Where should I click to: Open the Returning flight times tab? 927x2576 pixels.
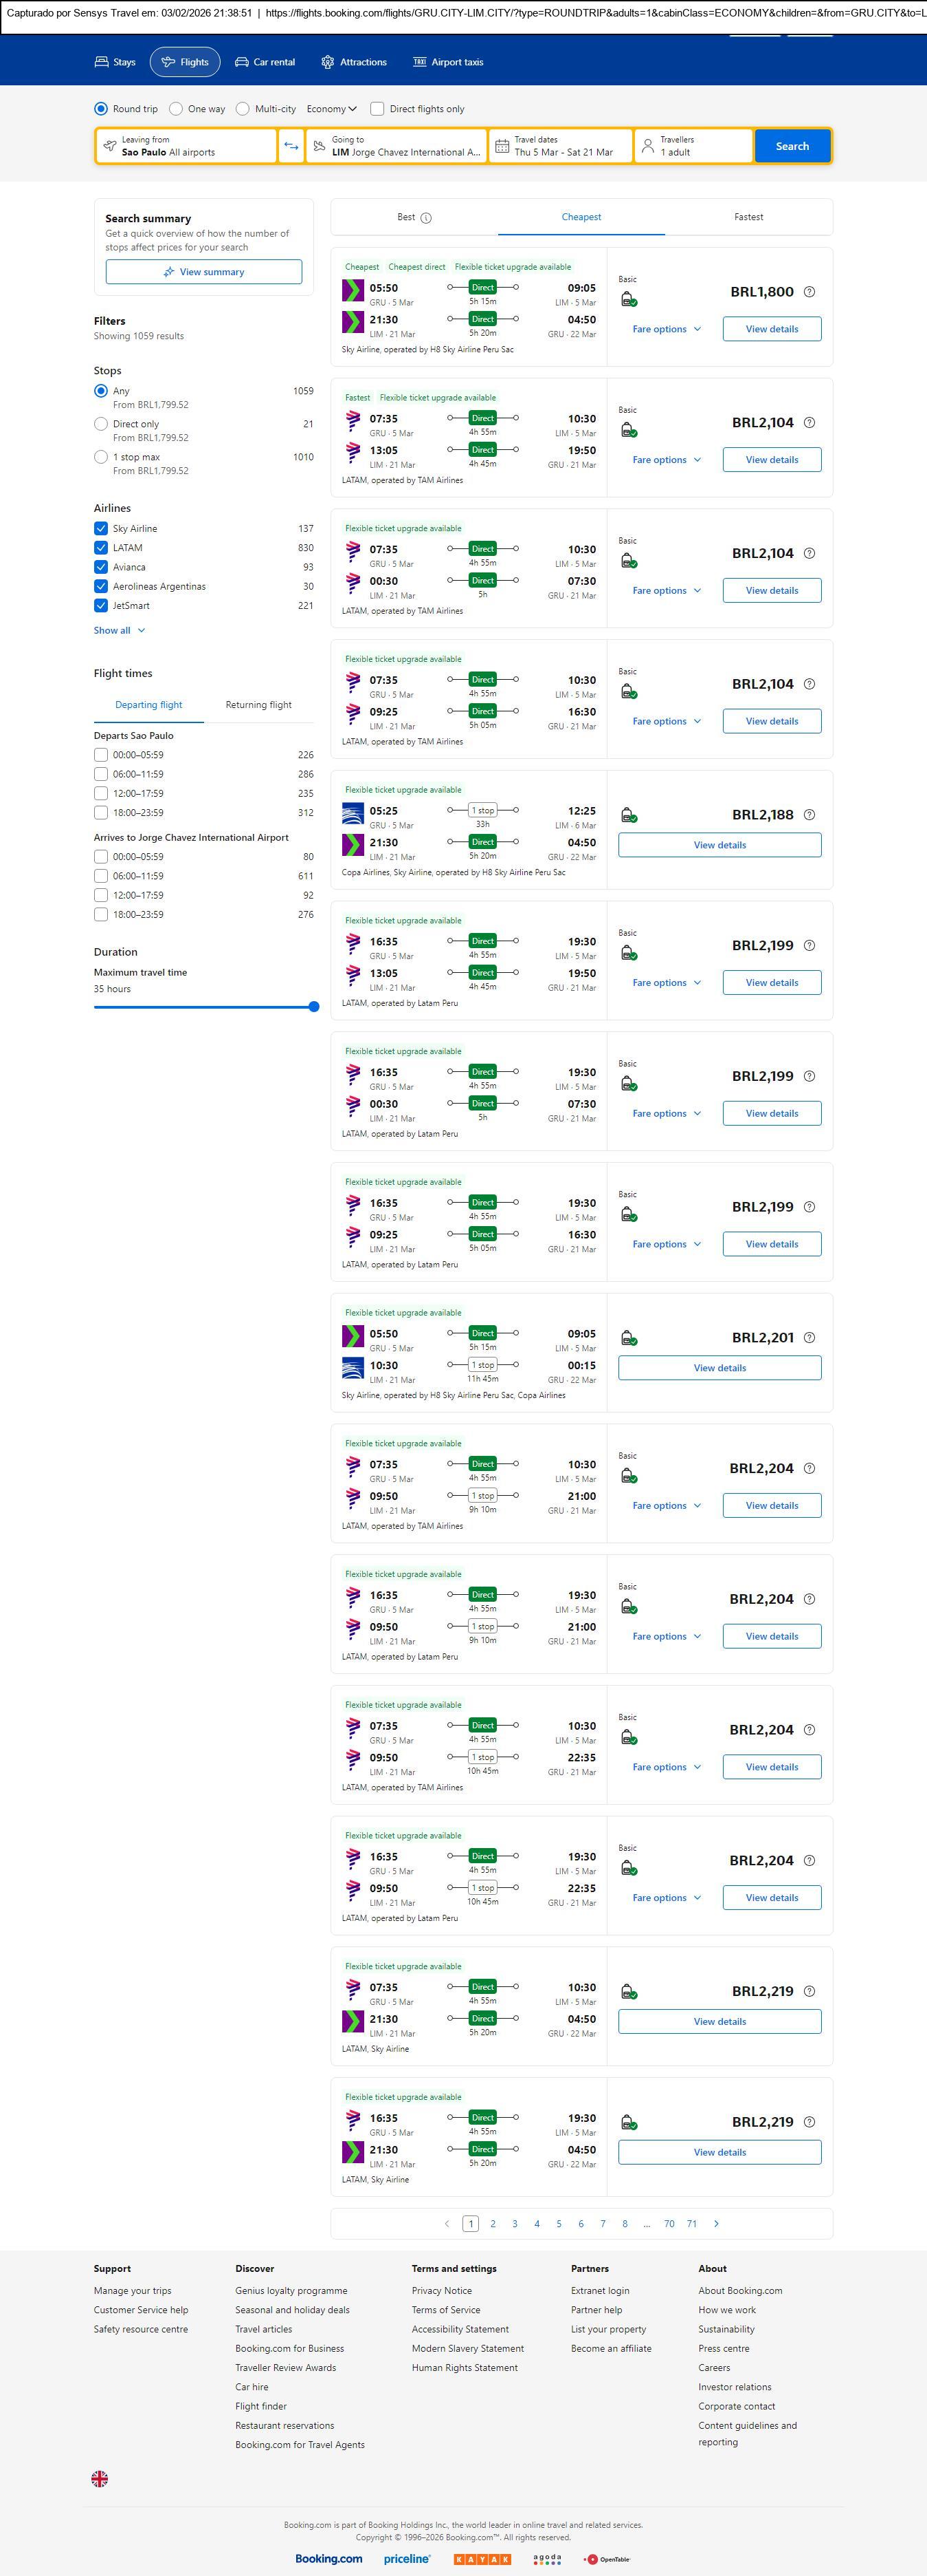(x=258, y=705)
